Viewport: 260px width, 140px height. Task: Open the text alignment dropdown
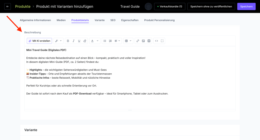(x=117, y=41)
